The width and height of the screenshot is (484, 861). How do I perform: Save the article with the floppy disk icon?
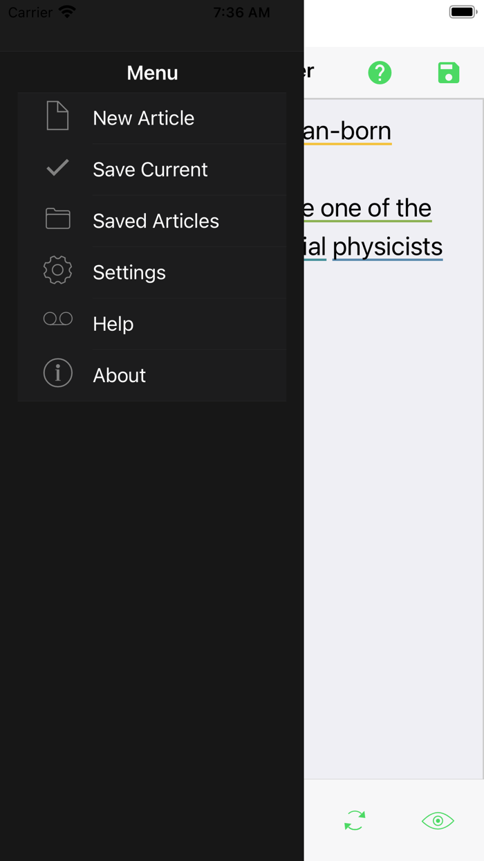448,72
